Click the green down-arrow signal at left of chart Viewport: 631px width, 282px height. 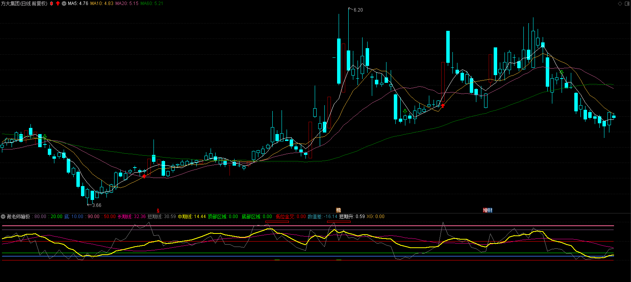pyautogui.click(x=45, y=137)
